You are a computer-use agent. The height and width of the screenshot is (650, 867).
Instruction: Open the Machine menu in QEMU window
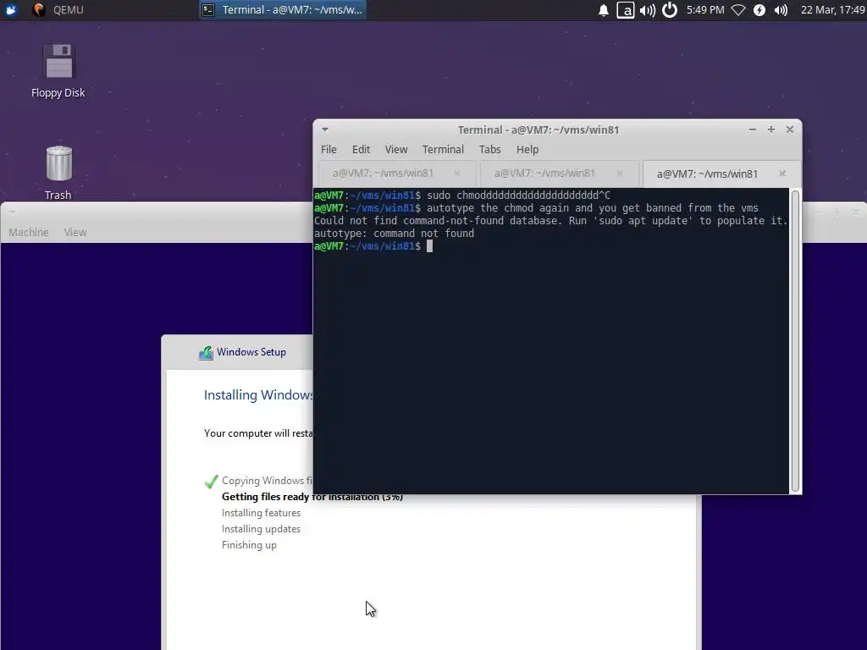pos(29,232)
